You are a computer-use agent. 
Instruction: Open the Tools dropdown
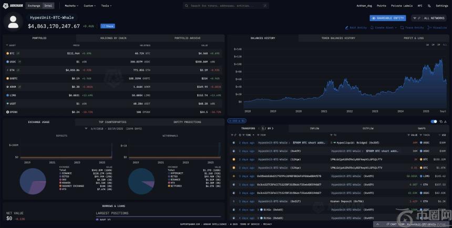click(x=106, y=5)
